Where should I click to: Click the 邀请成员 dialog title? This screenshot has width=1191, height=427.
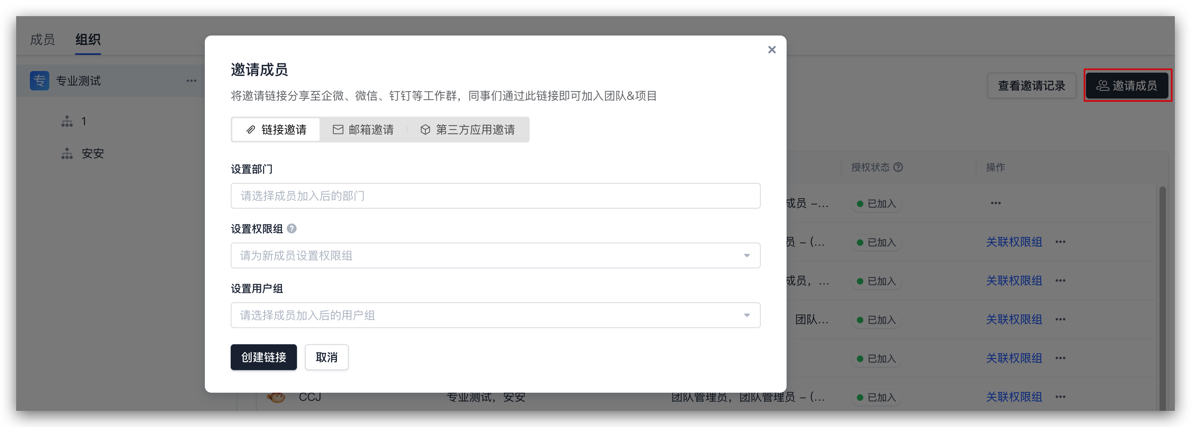pos(259,69)
